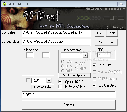Select the MP3 audio radio button
127x112 pixels.
point(76,68)
